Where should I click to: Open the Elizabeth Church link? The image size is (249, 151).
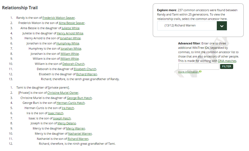point(85,69)
